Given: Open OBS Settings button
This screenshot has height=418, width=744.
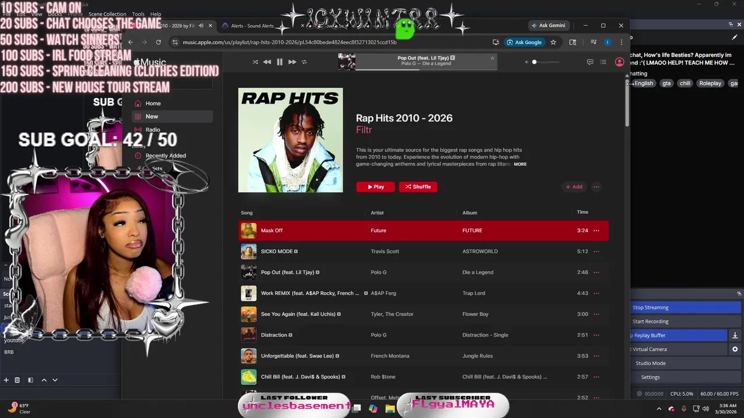Looking at the screenshot, I should (x=685, y=377).
